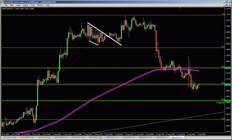Switch to the USDCHFFXF,Daily chart tab
Viewport: 232px width, 140px height.
78,137
